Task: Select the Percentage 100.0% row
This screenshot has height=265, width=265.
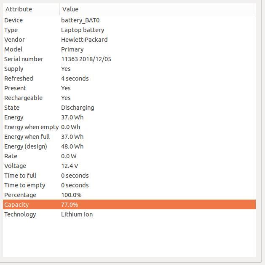Action: (129, 195)
